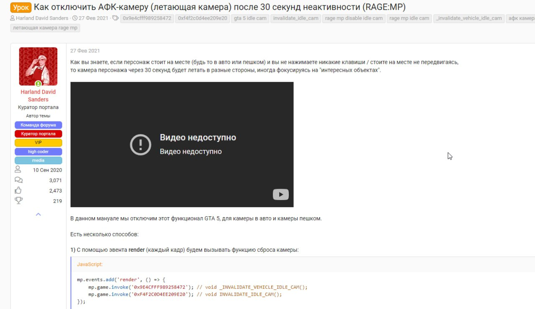The width and height of the screenshot is (535, 309).
Task: Click the YouTube play logo in video
Action: coord(281,195)
